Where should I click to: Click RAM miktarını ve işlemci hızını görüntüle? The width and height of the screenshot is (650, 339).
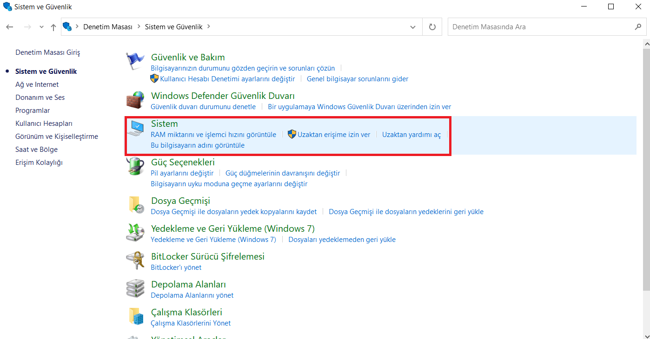[213, 135]
